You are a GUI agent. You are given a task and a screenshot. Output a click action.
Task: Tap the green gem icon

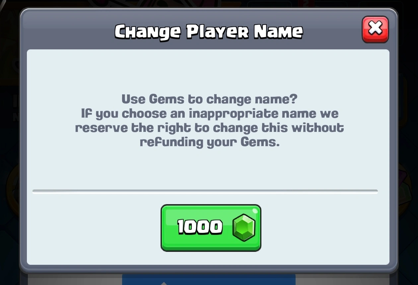244,227
